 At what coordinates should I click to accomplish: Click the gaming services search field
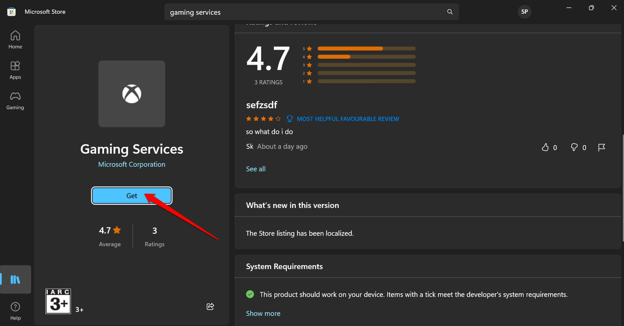click(304, 12)
